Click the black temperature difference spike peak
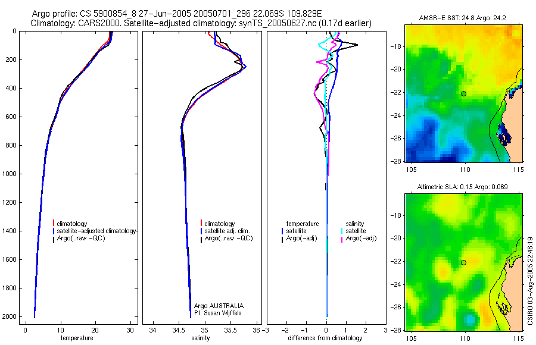Image resolution: width=536 pixels, height=345 pixels. click(x=357, y=45)
